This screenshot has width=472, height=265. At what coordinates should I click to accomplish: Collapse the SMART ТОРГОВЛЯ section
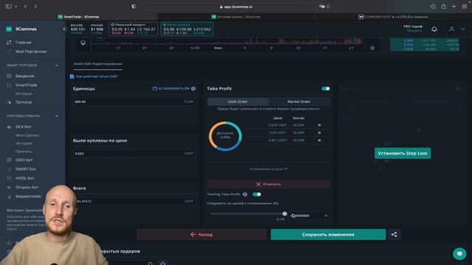[56, 66]
